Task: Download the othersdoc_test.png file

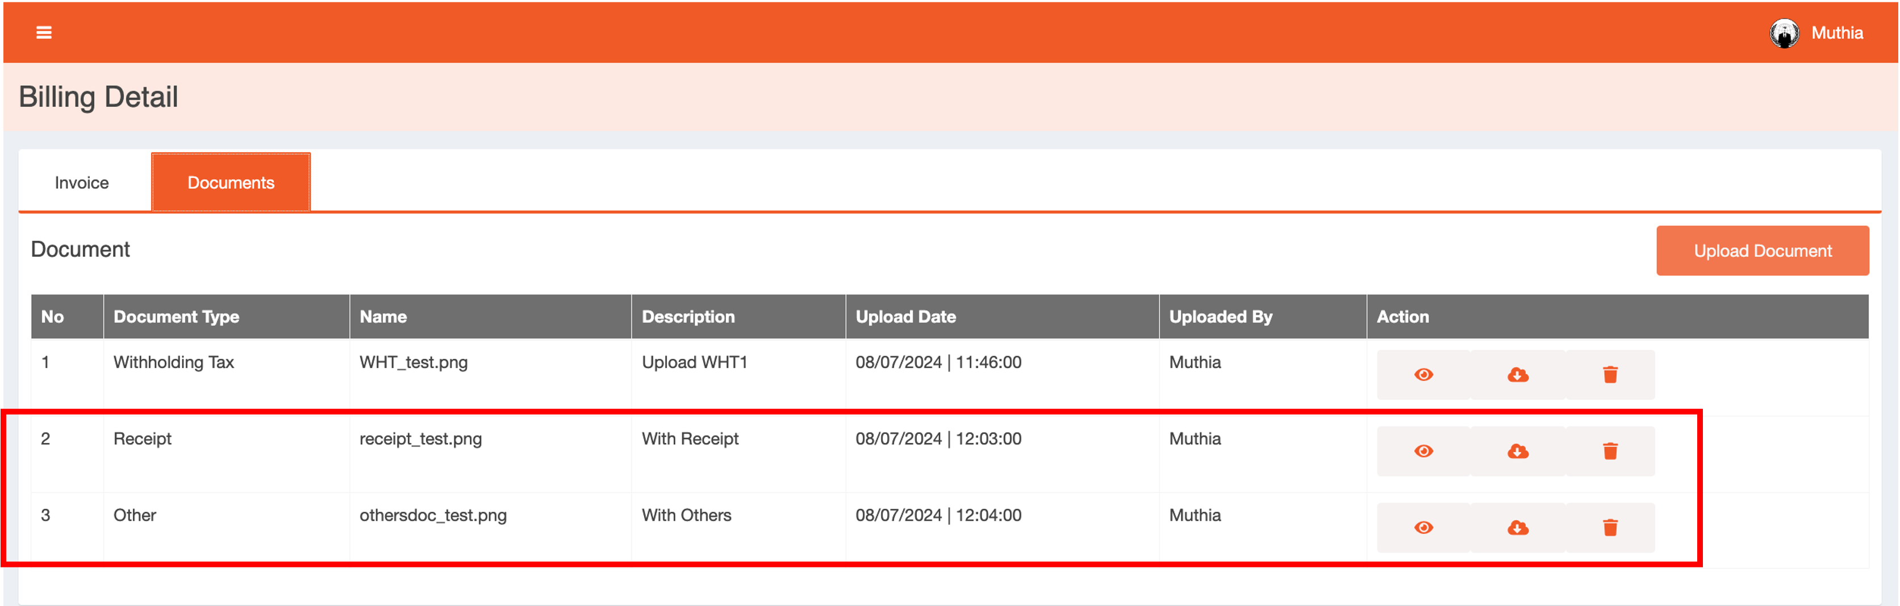Action: pyautogui.click(x=1517, y=528)
